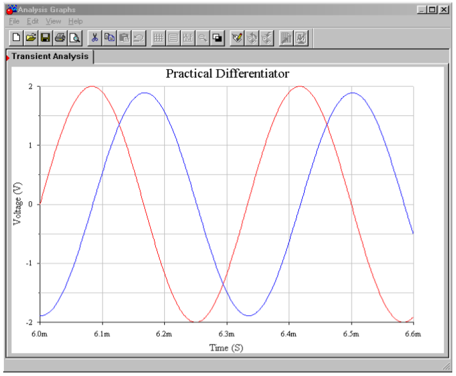456x376 pixels.
Task: Open the Help menu
Action: (75, 21)
